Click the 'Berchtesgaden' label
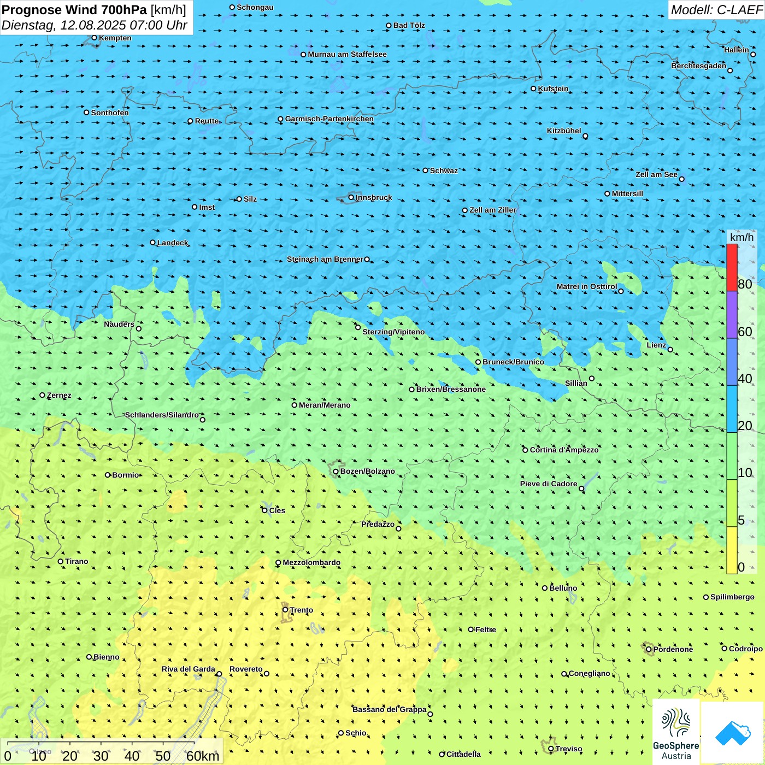This screenshot has width=765, height=765. point(699,66)
